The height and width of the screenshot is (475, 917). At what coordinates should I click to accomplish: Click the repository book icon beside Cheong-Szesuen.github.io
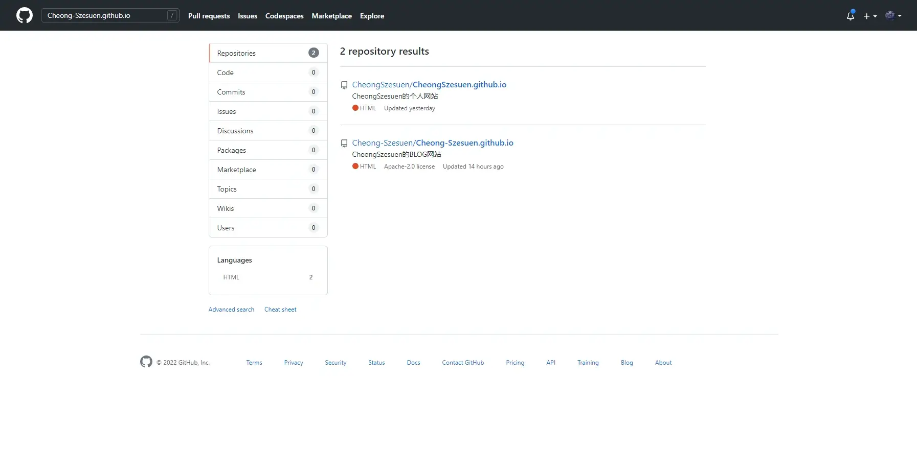pos(344,143)
